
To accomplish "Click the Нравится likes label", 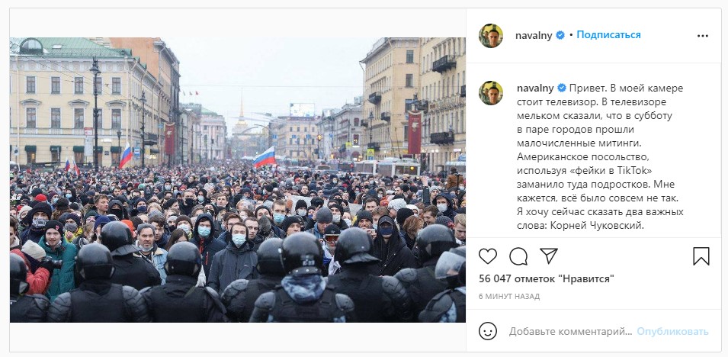I will (x=586, y=279).
